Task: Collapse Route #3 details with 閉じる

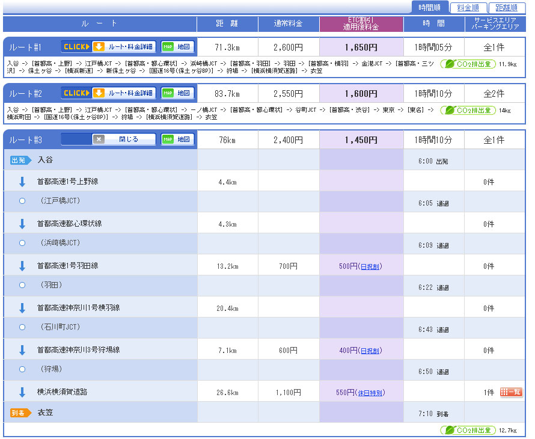Action: point(123,140)
